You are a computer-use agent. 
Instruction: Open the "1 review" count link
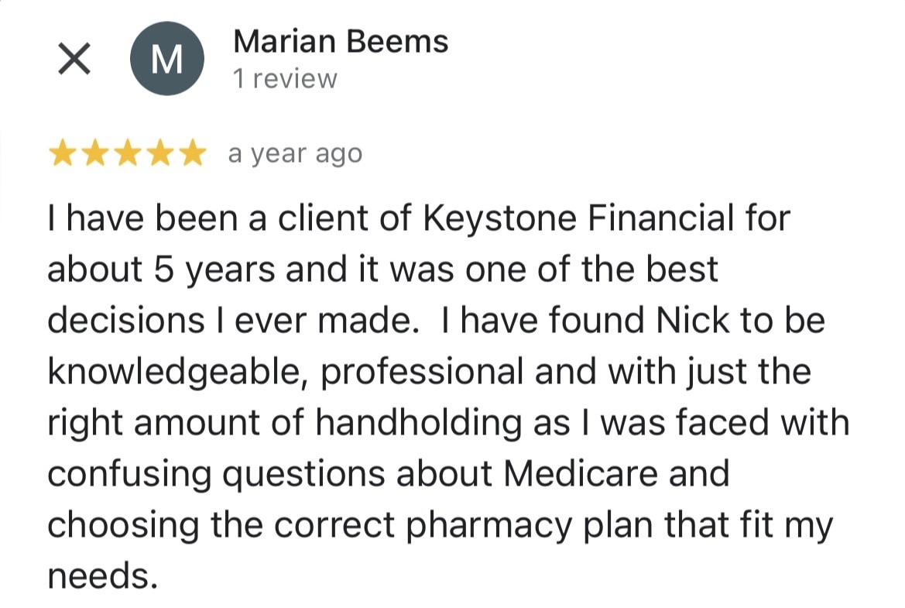click(285, 79)
